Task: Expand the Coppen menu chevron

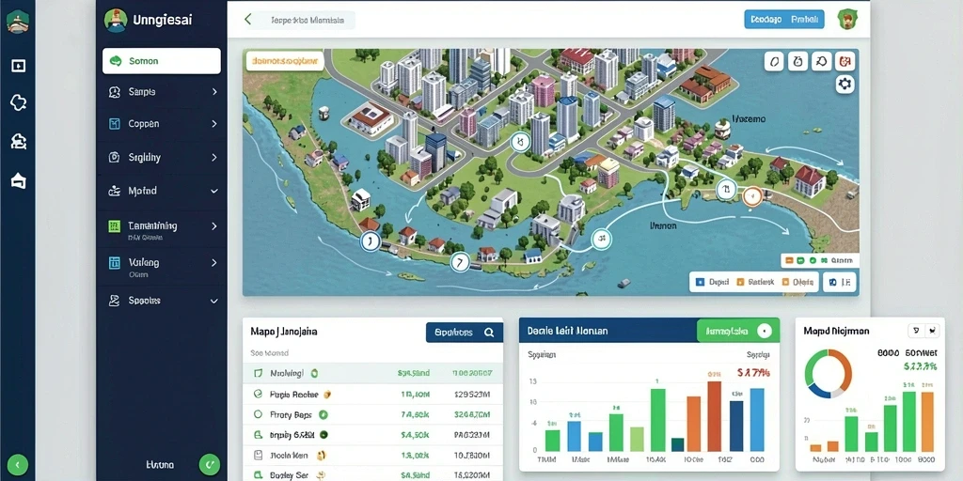Action: pos(214,124)
